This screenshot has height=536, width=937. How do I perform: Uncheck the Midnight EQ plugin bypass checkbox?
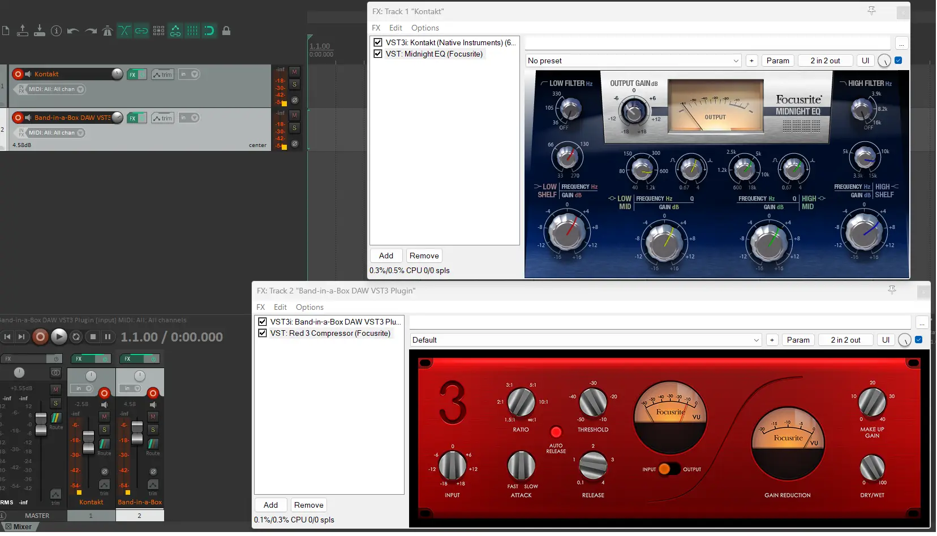tap(377, 54)
